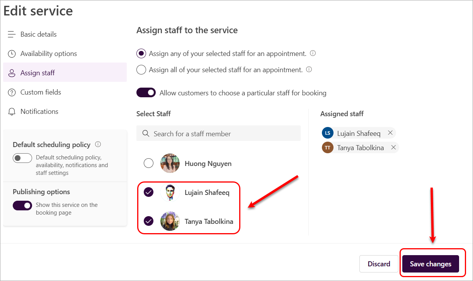
Task: Enable the Default scheduling policy toggle
Action: click(x=22, y=158)
